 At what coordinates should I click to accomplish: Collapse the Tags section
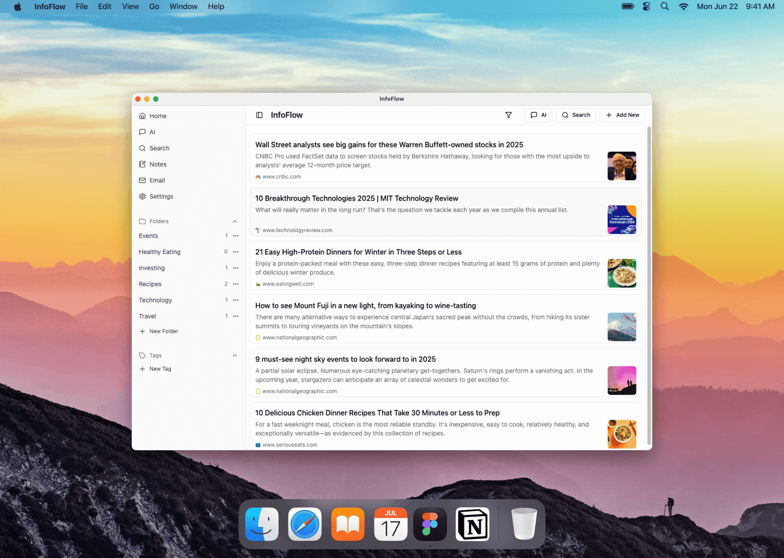coord(235,355)
